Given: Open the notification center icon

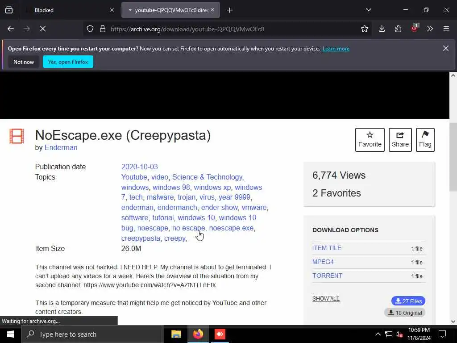Looking at the screenshot, I should click(x=442, y=334).
